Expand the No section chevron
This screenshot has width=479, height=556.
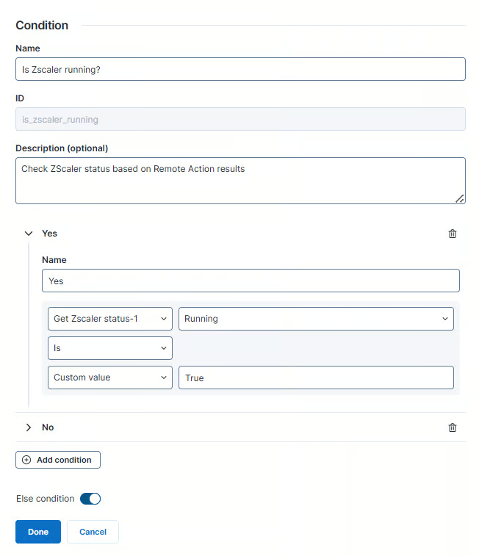[x=29, y=427]
